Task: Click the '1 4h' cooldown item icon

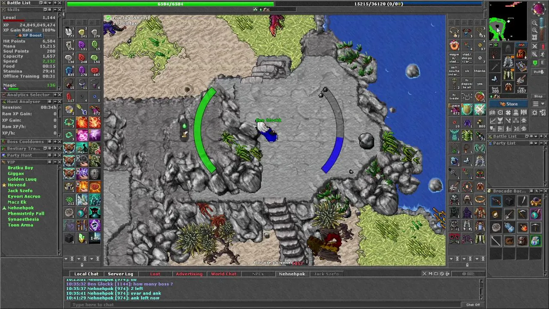Action: tap(95, 238)
